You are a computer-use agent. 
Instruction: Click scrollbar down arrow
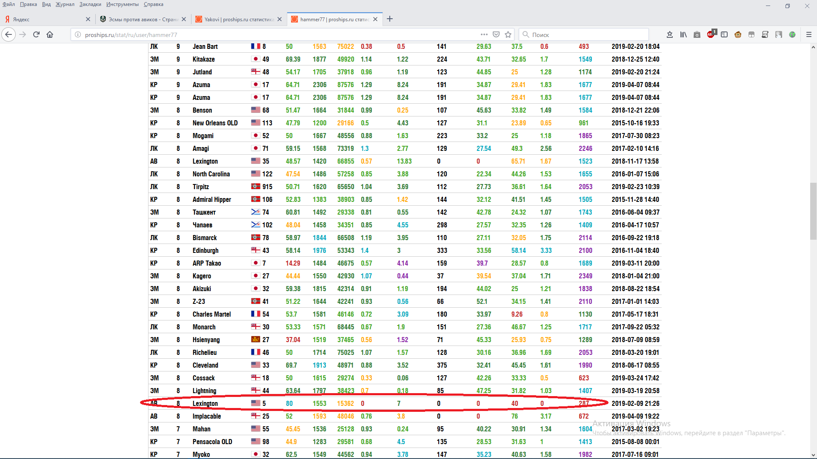813,455
